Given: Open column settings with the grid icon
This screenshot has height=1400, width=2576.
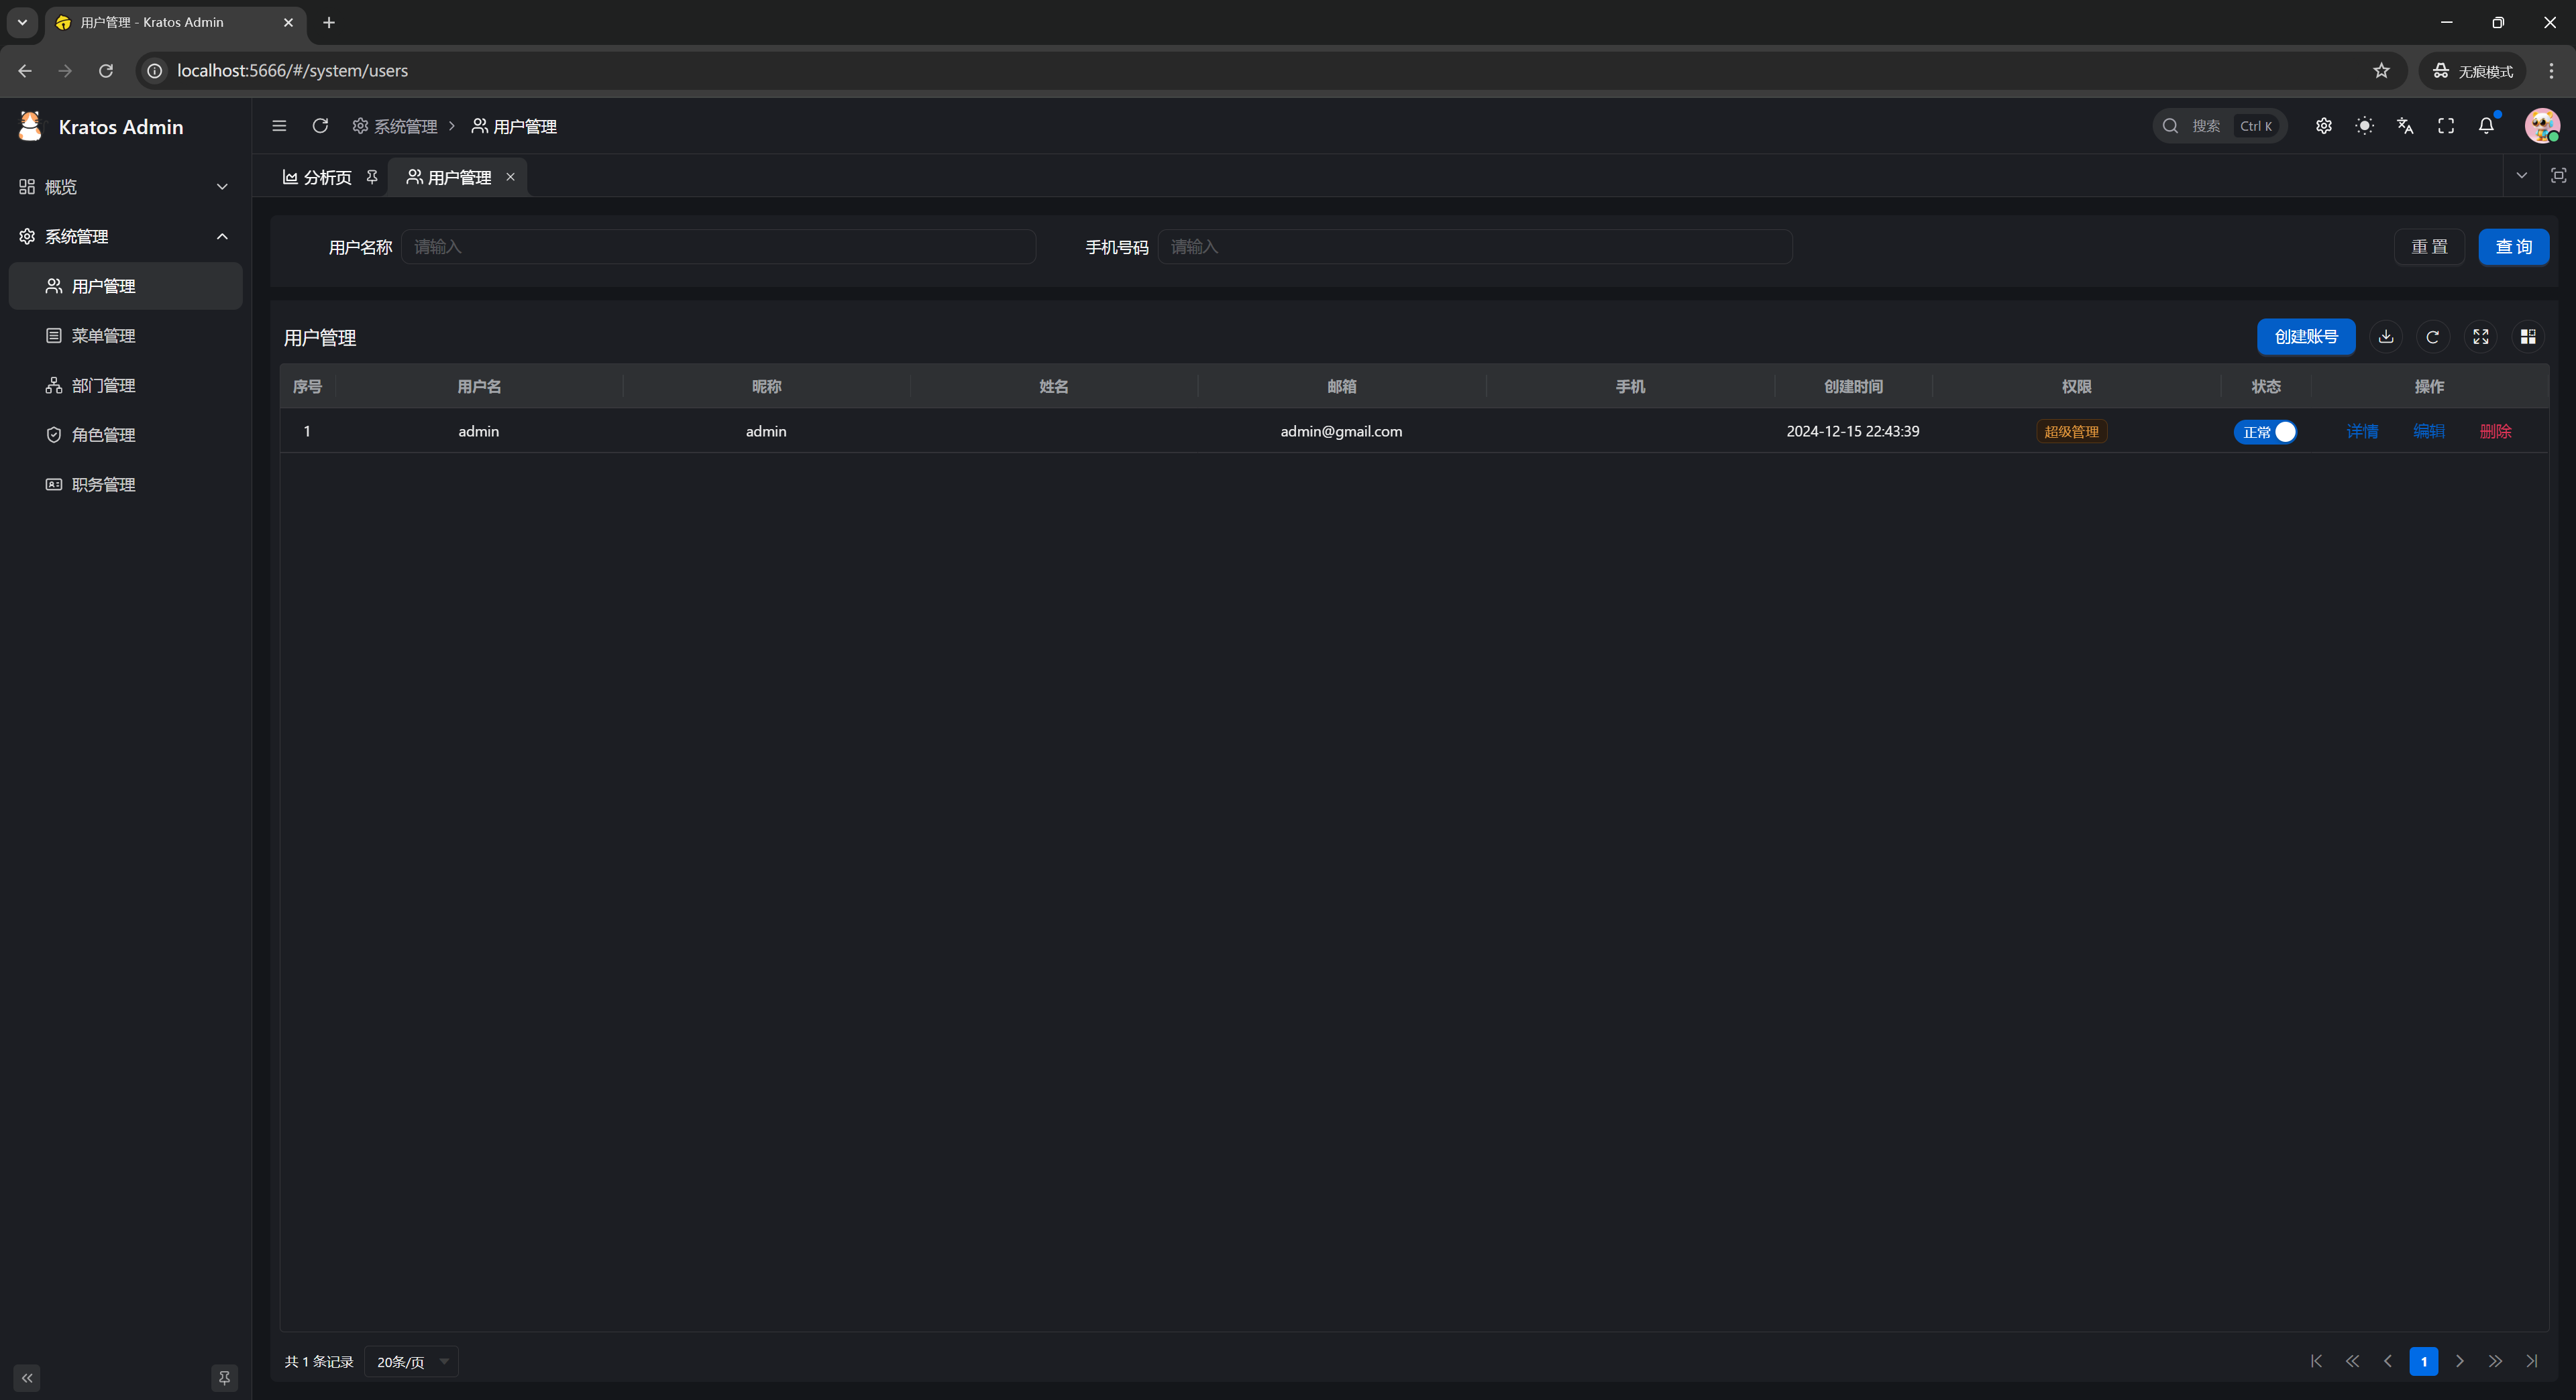Looking at the screenshot, I should (x=2528, y=337).
